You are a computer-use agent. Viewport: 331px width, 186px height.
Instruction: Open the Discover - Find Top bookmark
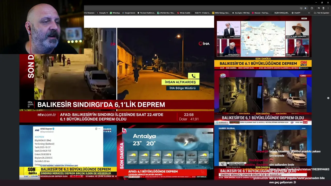tap(260, 13)
